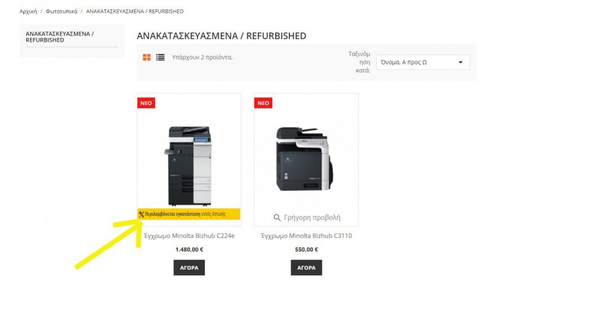Click the wrench icon on yellow banner
Viewport: 613px width, 317px height.
pyautogui.click(x=141, y=214)
